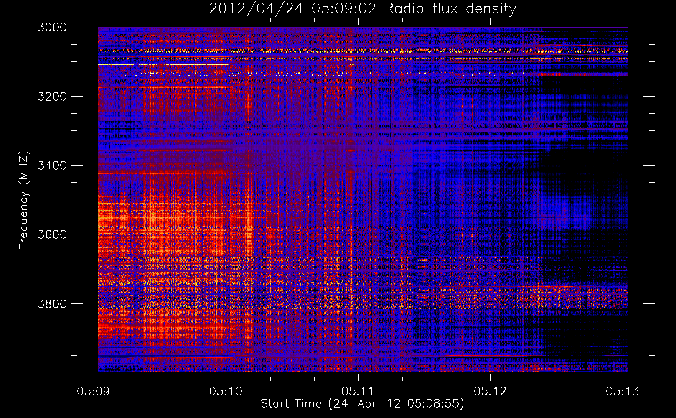The height and width of the screenshot is (418, 676).
Task: Click the "Frequency (MHZ)" axis title
Action: click(24, 200)
